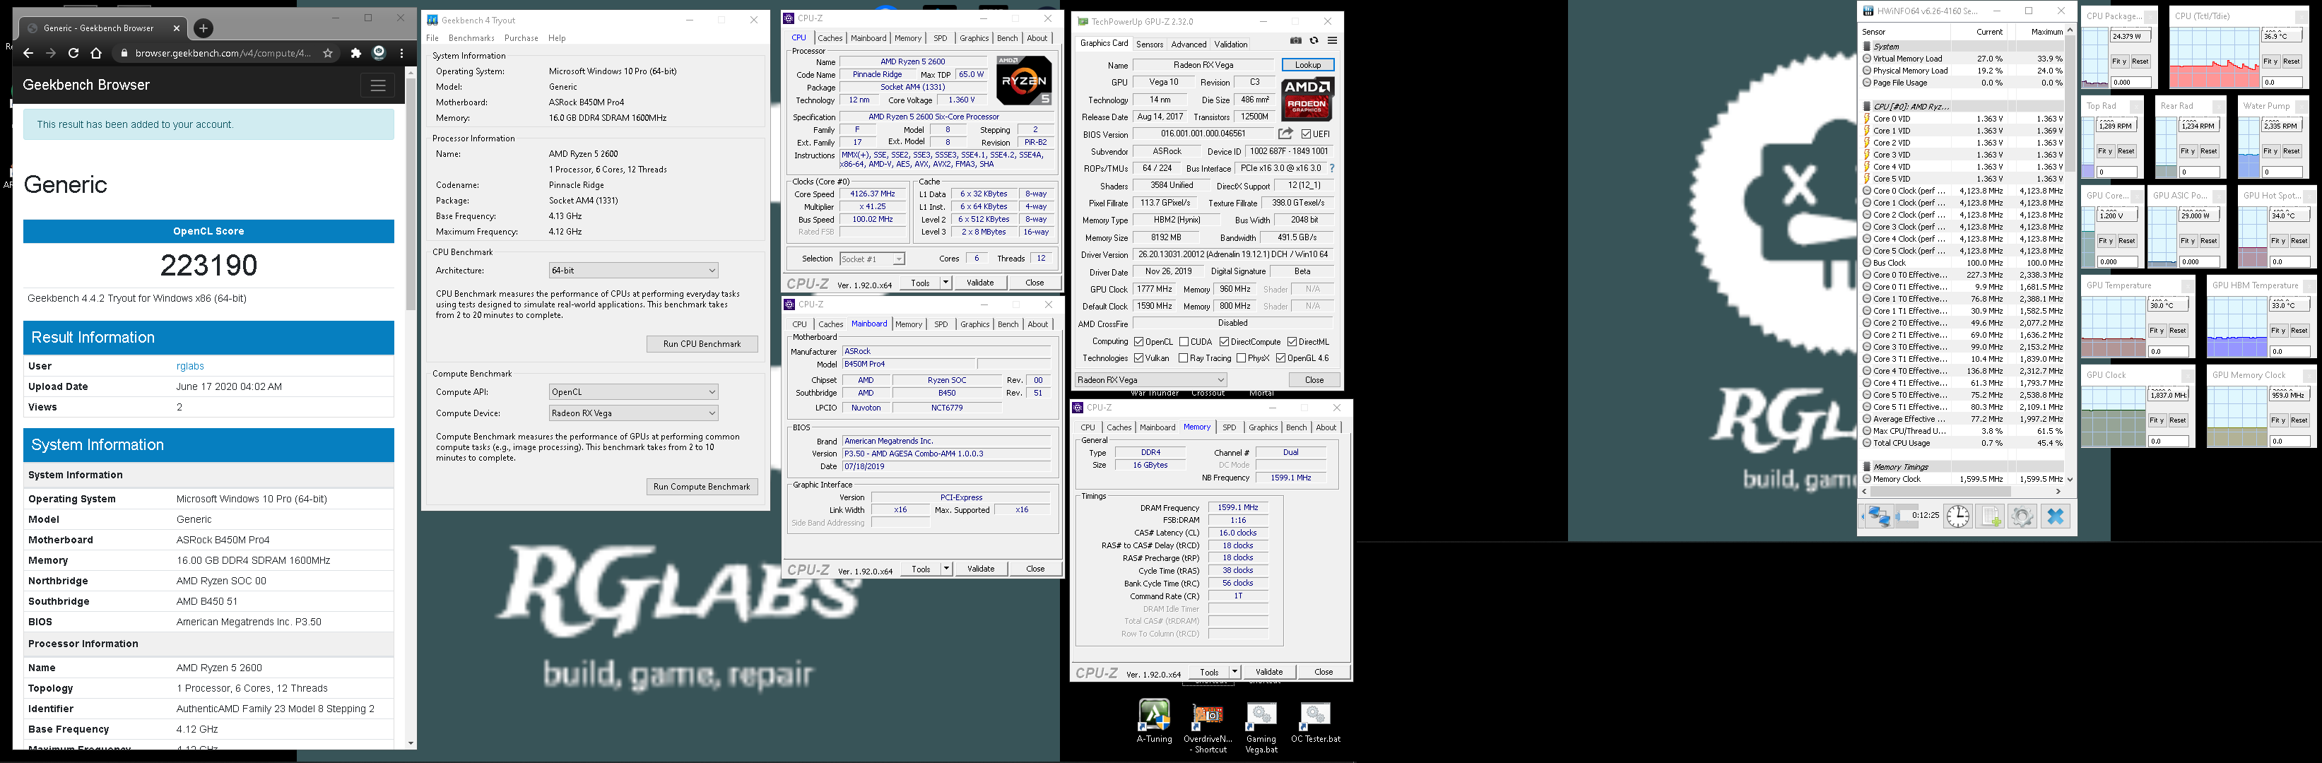The image size is (2322, 763).
Task: Click the browser profile avatar icon
Action: [379, 52]
